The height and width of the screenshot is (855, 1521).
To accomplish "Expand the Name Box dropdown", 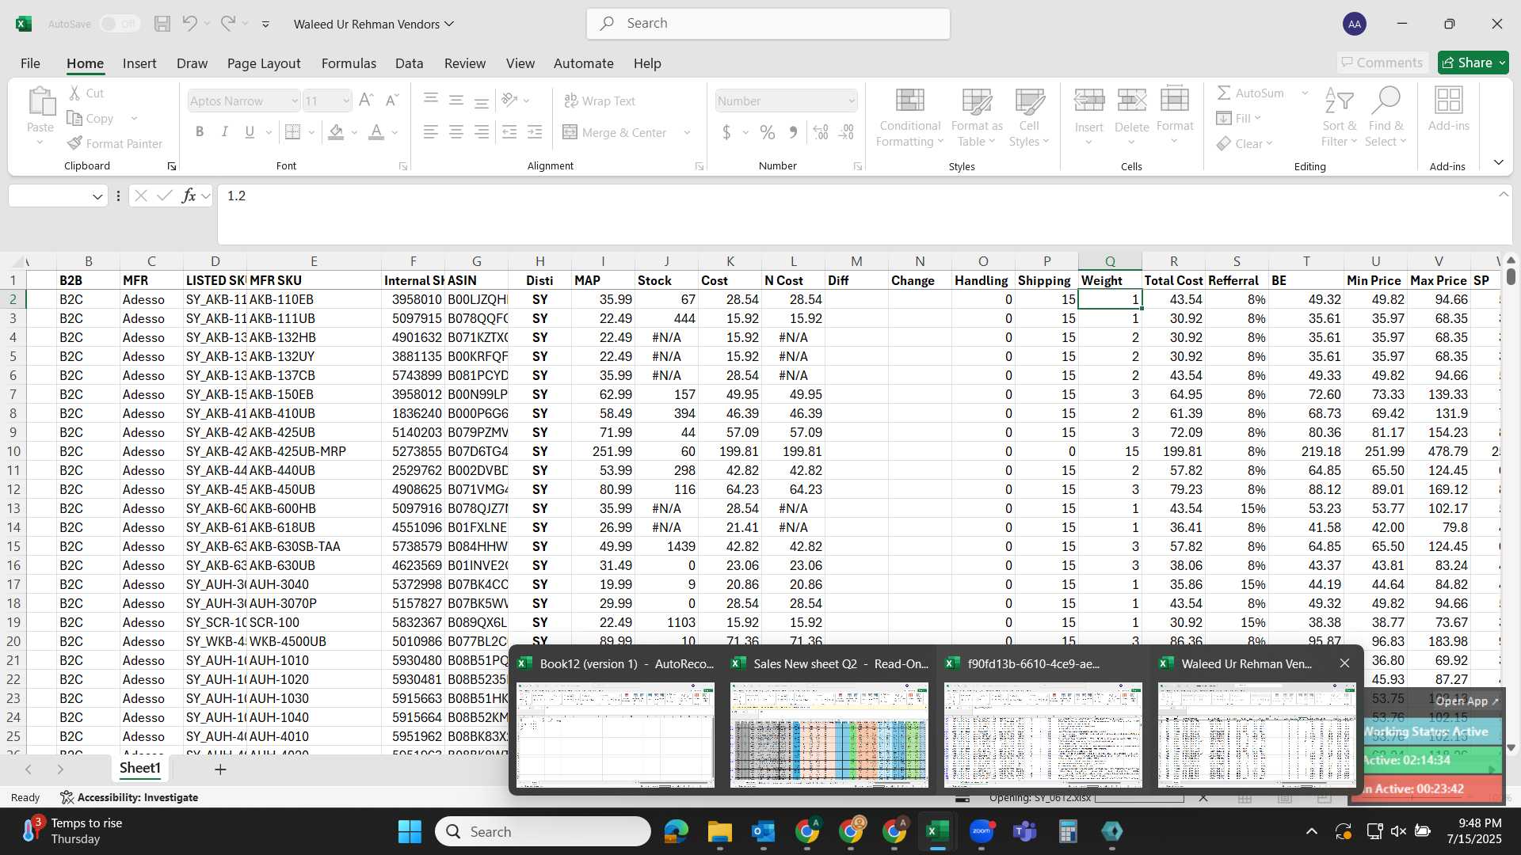I will [x=97, y=196].
